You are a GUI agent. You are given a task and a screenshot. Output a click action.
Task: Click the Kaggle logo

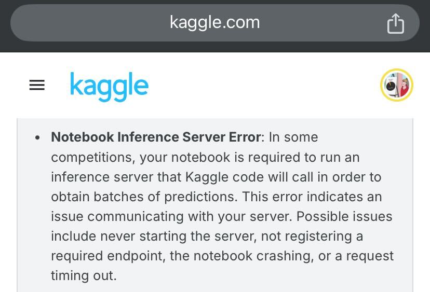pos(109,86)
